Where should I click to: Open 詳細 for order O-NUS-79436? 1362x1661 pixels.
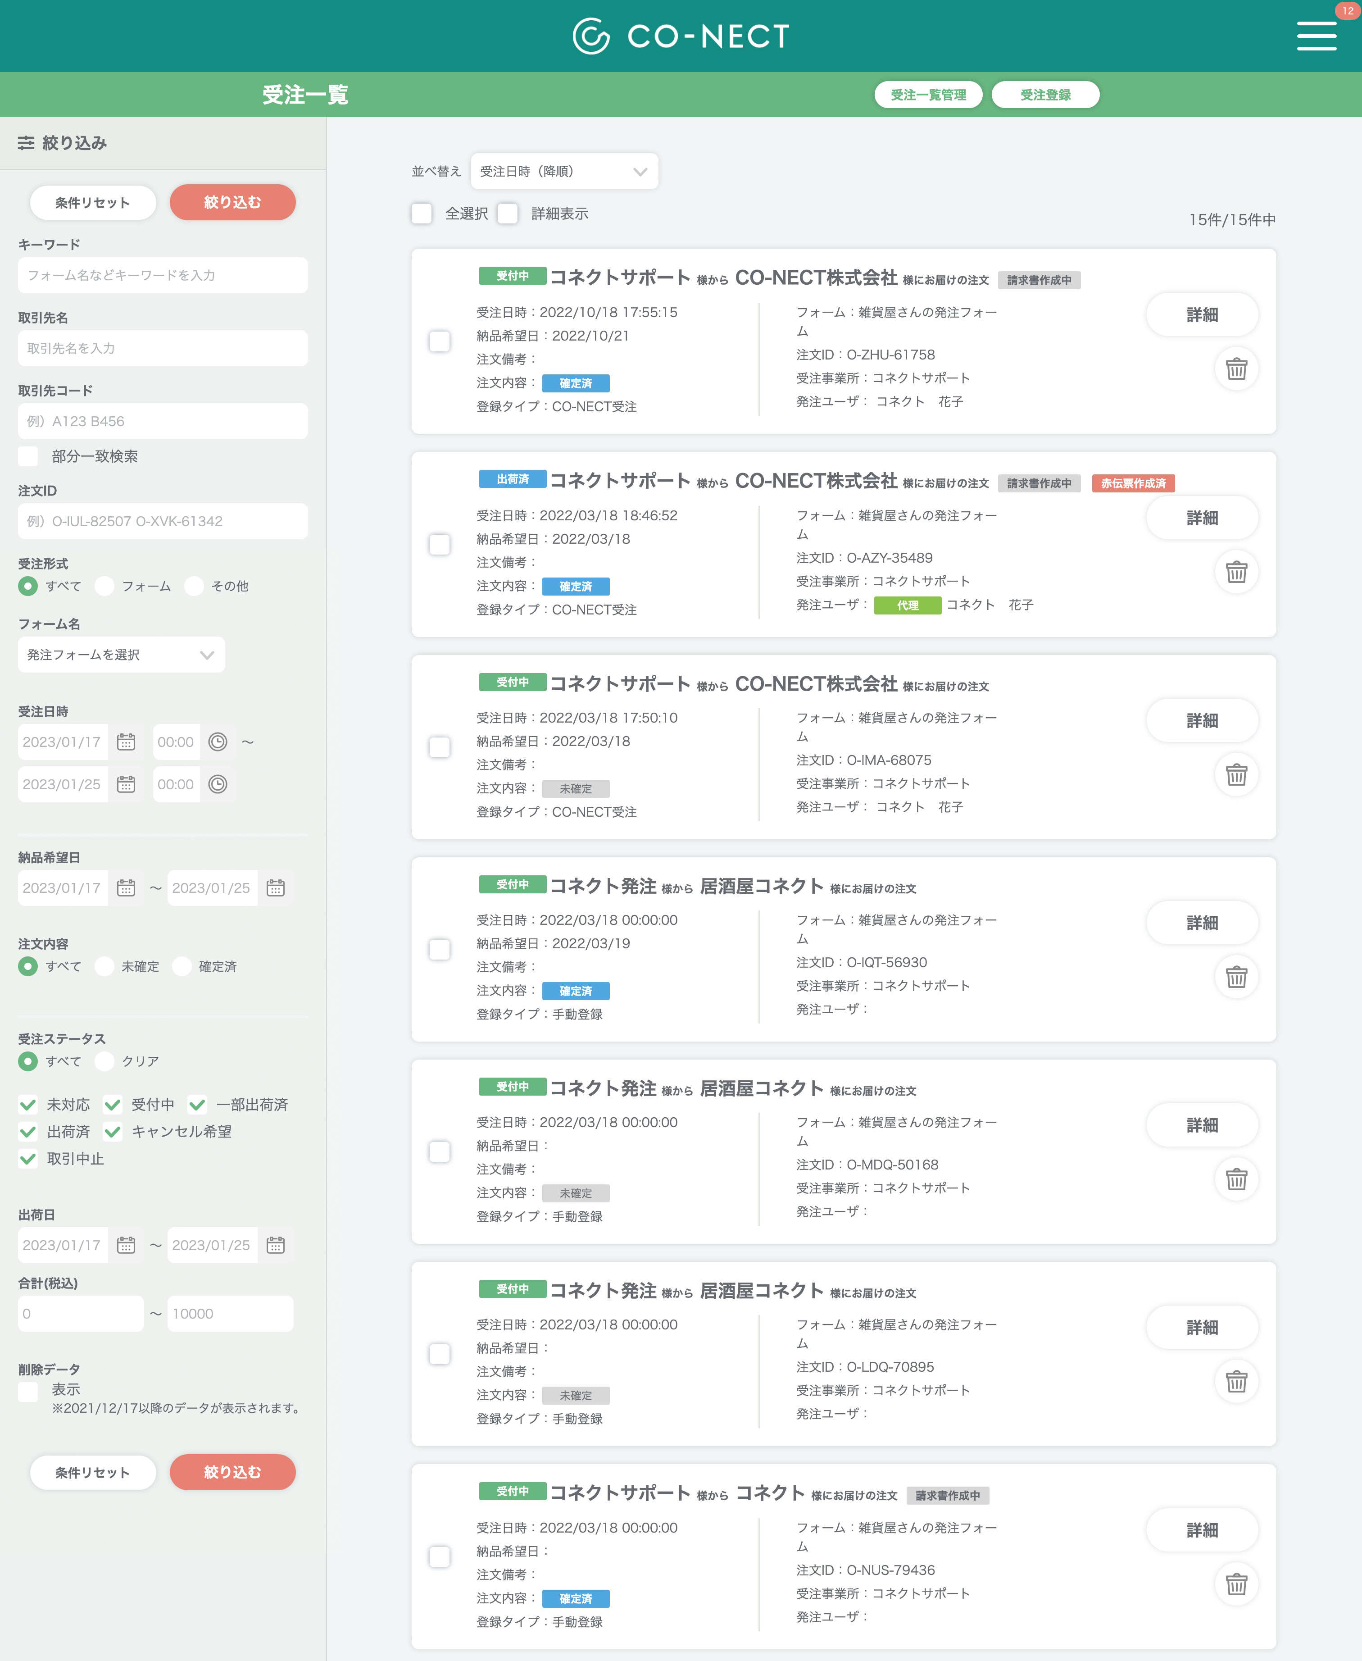[1202, 1530]
